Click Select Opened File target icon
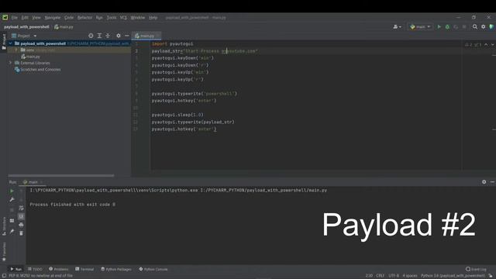Viewport: 496px width, 279px height. [x=91, y=36]
